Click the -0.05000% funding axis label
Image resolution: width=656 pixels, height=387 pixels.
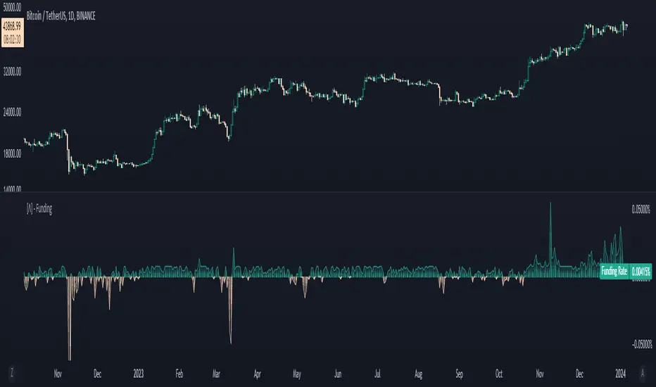pyautogui.click(x=641, y=344)
